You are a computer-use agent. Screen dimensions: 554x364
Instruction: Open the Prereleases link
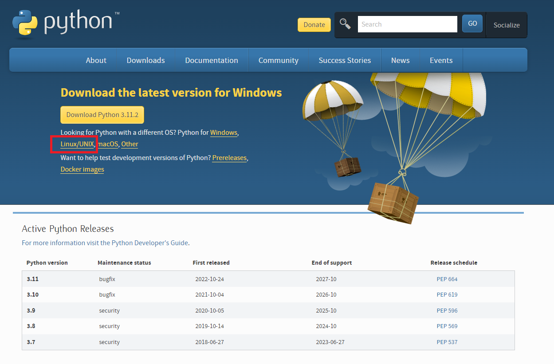tap(229, 158)
